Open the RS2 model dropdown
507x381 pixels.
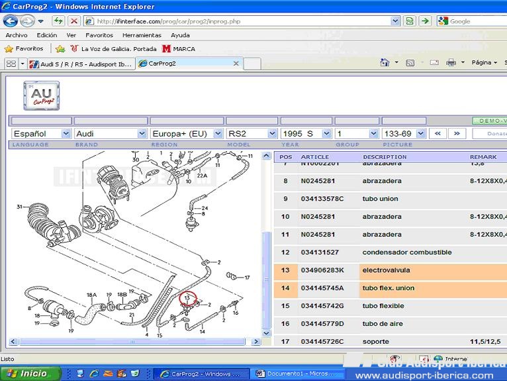coord(252,133)
